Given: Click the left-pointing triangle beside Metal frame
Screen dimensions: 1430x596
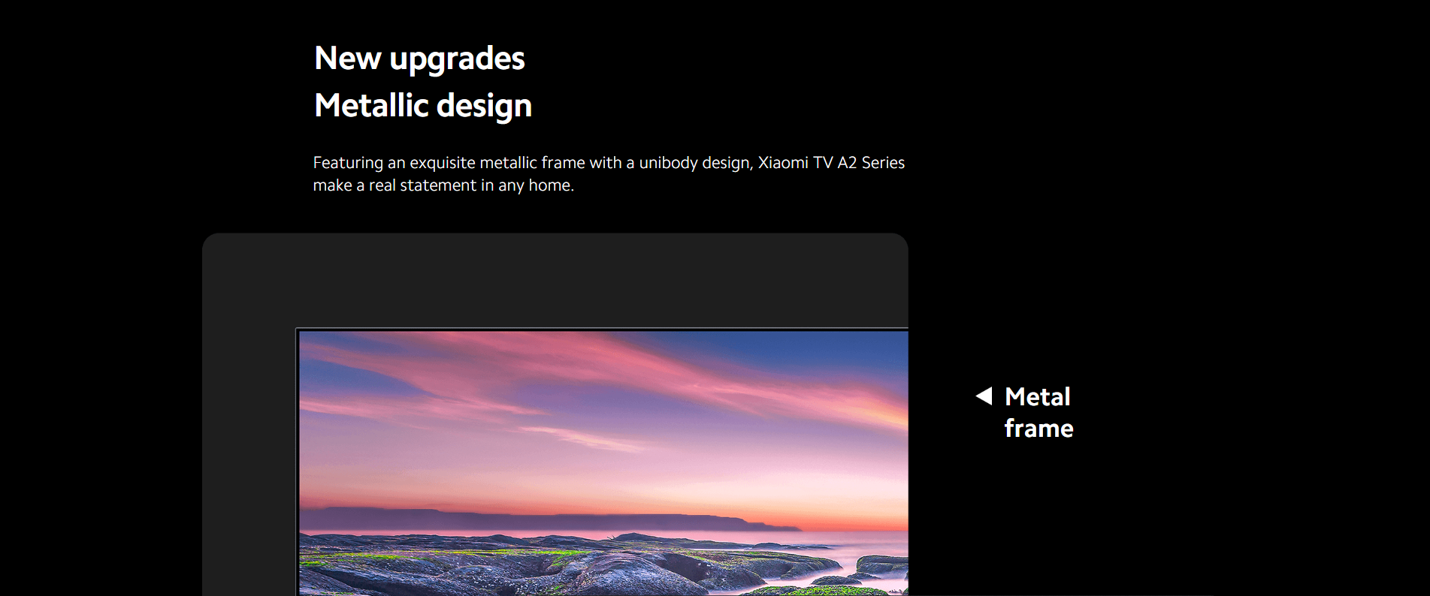Looking at the screenshot, I should point(984,396).
